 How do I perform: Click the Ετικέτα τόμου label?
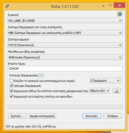17,64
